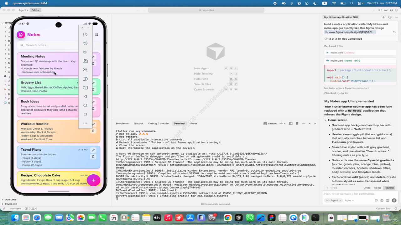Click the emulator volume up icon

[x=85, y=43]
